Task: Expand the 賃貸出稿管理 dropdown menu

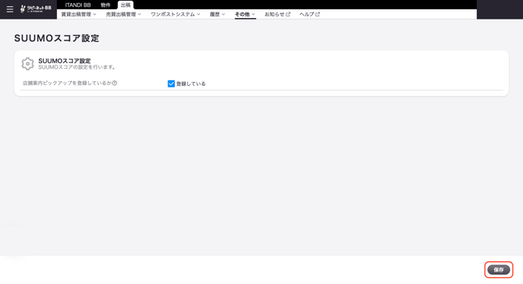Action: [79, 14]
